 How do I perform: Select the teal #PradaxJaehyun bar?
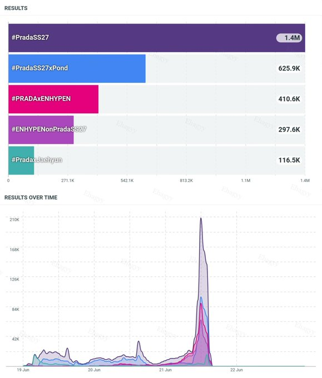pyautogui.click(x=21, y=160)
